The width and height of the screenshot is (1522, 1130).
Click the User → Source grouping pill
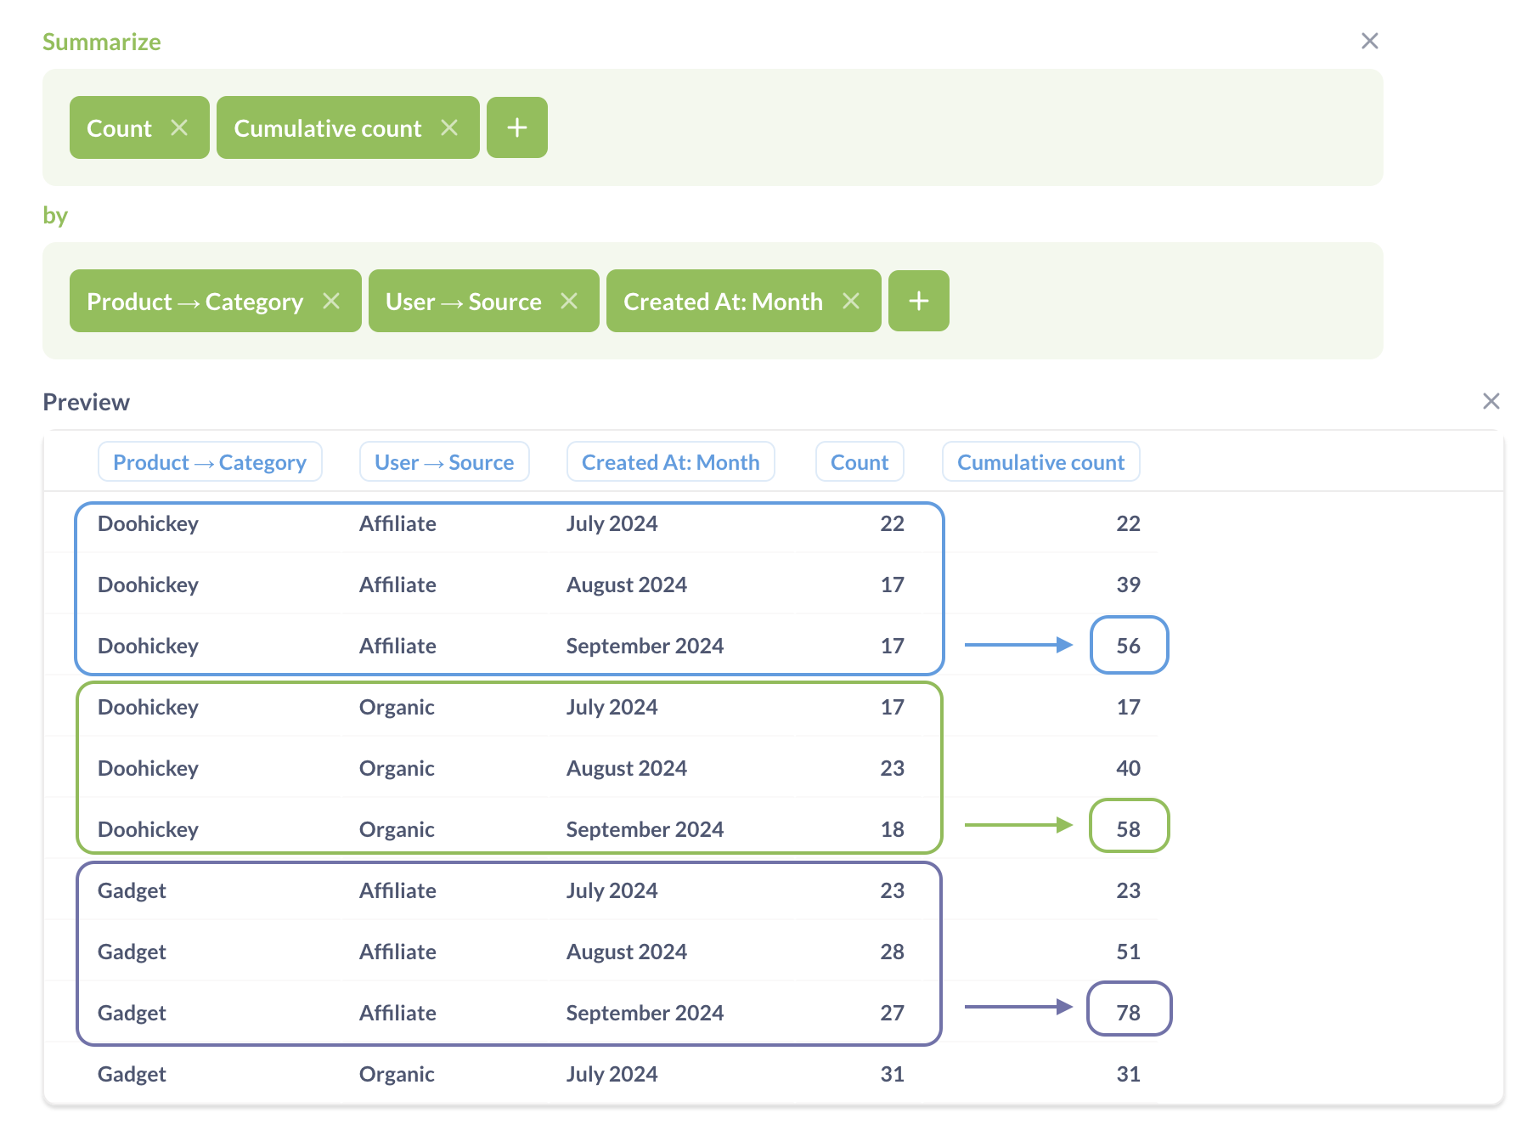click(463, 301)
